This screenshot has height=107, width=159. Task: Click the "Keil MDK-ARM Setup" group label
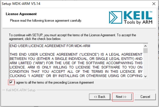21,90
